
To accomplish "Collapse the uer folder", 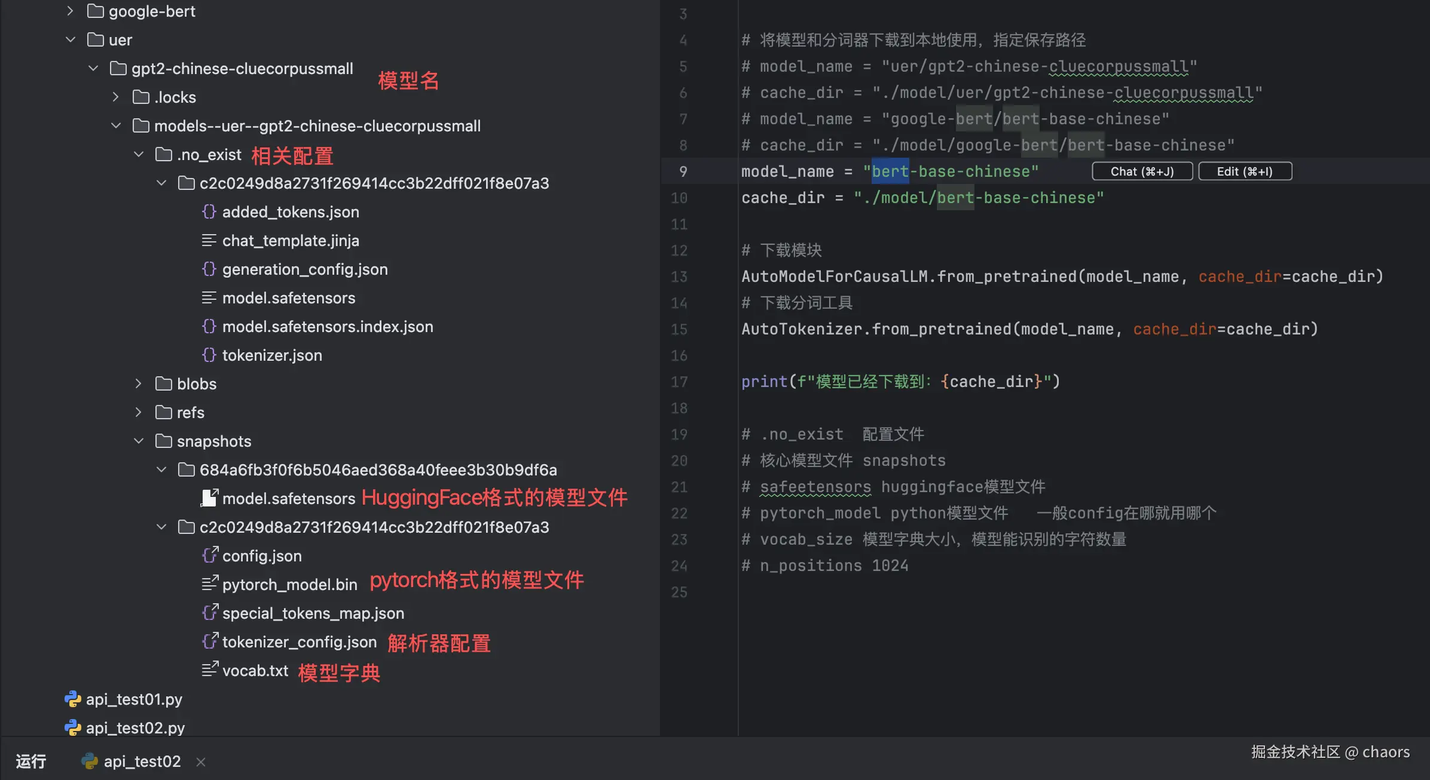I will point(71,39).
